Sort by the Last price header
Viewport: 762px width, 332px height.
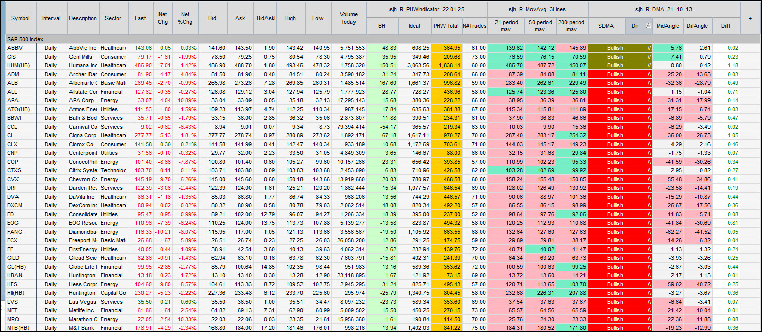coord(140,18)
